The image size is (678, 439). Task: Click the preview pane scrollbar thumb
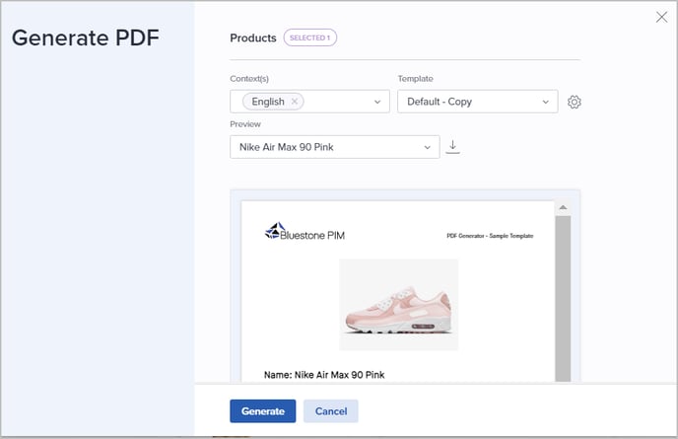point(563,296)
